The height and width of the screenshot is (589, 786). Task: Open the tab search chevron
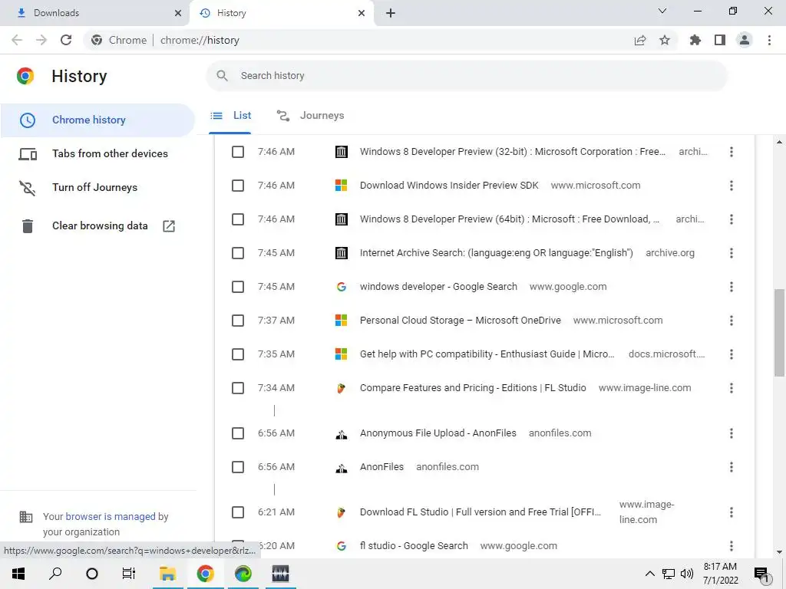click(x=662, y=11)
